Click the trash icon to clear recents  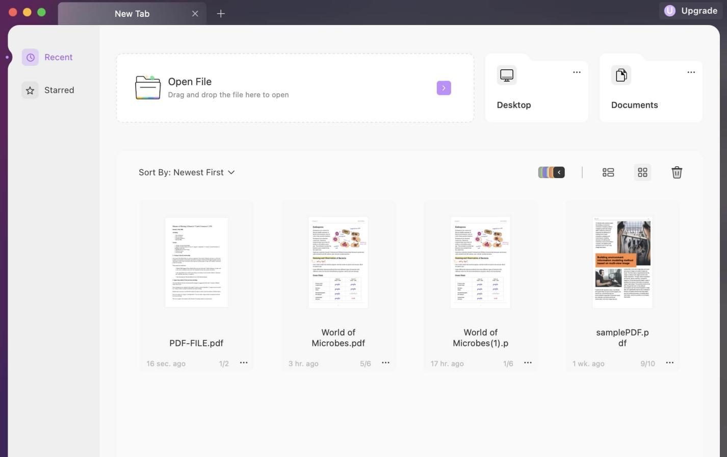point(677,172)
